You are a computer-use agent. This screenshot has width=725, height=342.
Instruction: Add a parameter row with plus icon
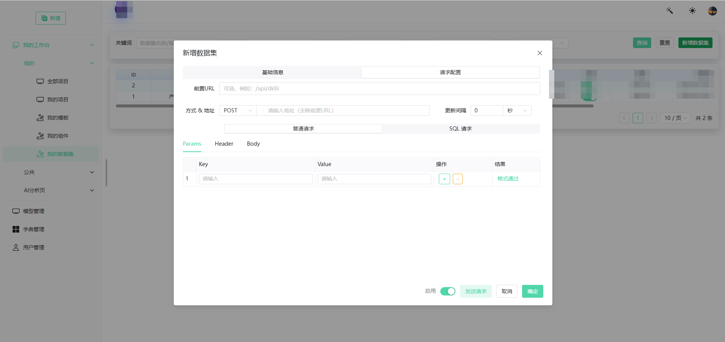pos(444,179)
